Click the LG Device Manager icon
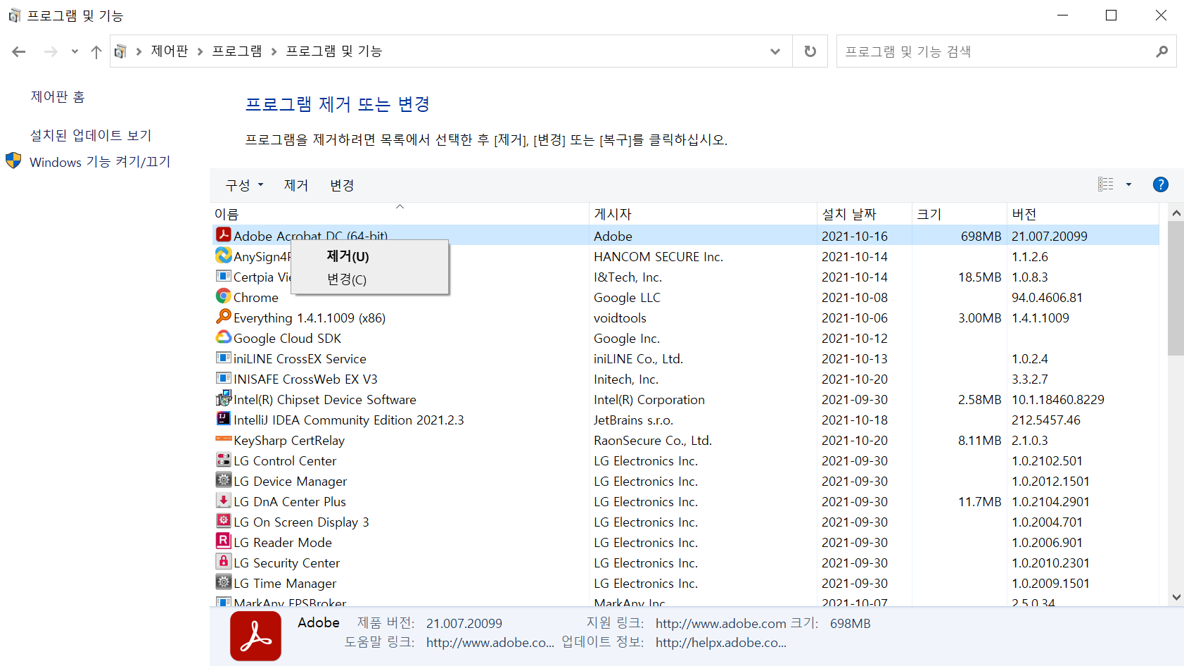This screenshot has height=666, width=1184. 224,480
